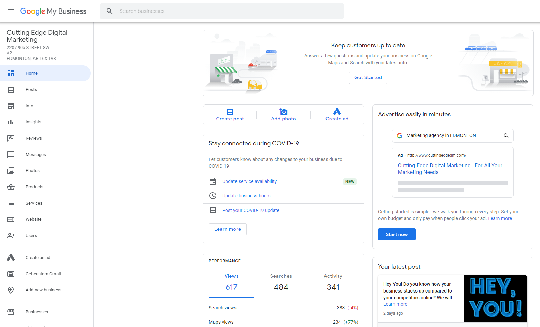The width and height of the screenshot is (540, 327).
Task: Click the Create post icon
Action: pyautogui.click(x=230, y=112)
